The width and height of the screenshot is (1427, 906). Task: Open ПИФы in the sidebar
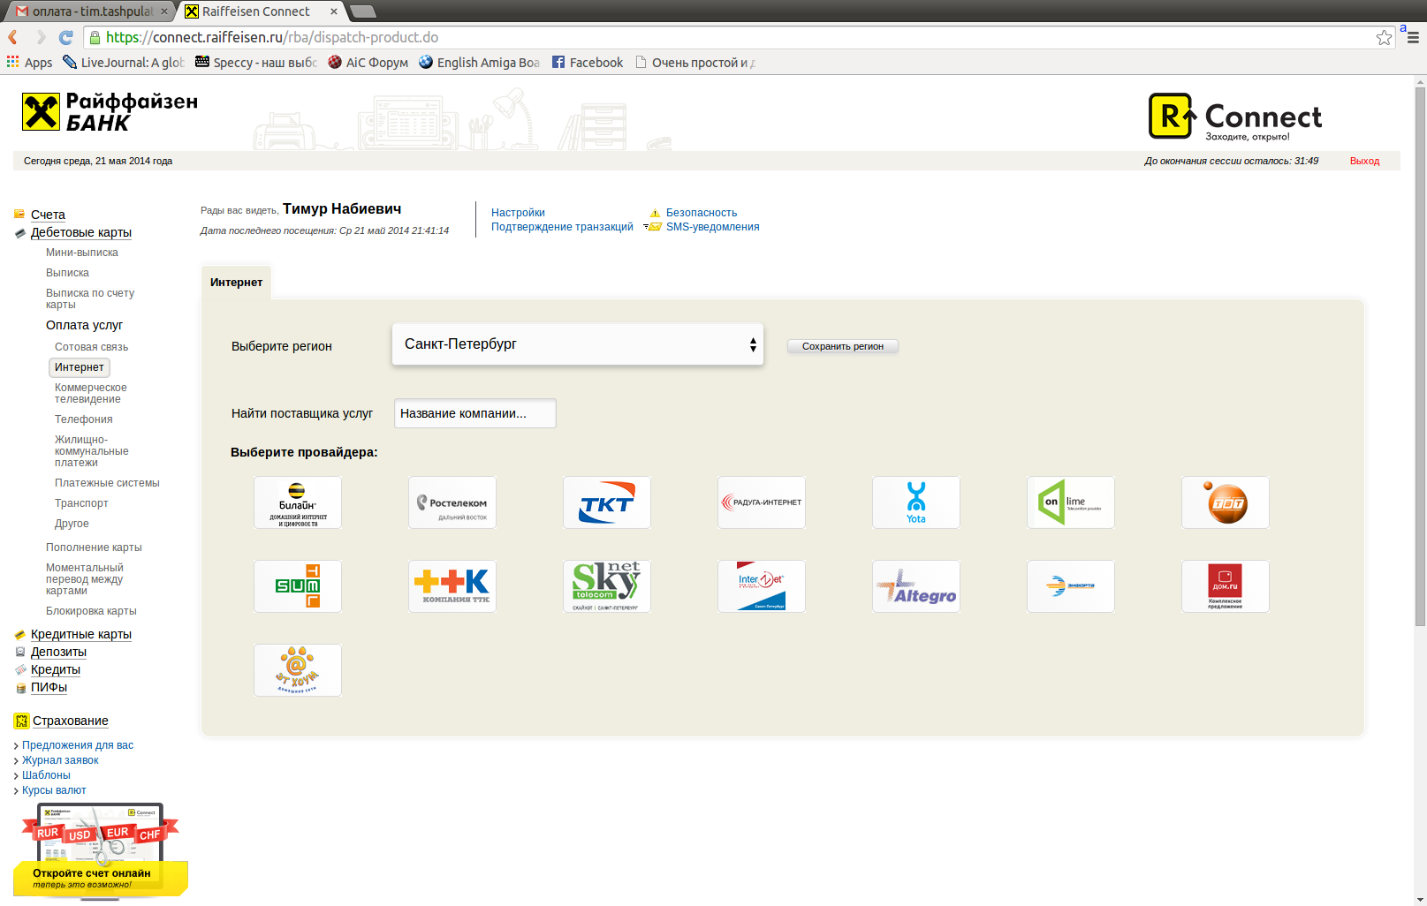[49, 687]
